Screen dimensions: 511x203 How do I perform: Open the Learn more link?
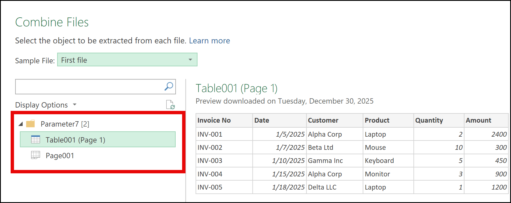[209, 41]
